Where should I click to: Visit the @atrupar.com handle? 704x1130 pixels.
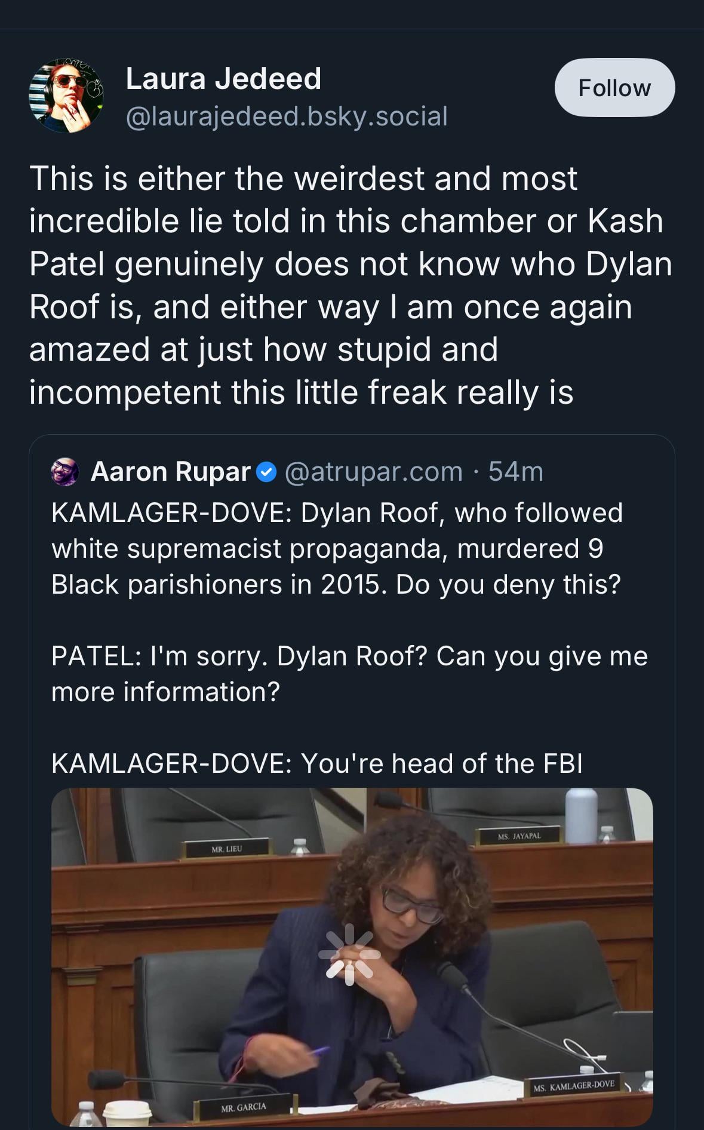point(374,472)
